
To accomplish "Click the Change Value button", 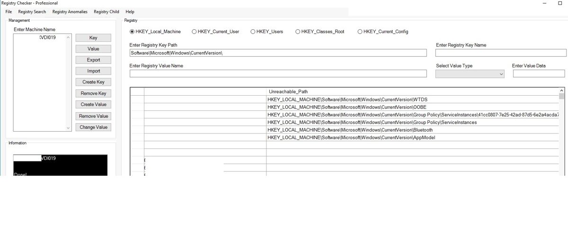I will (93, 127).
